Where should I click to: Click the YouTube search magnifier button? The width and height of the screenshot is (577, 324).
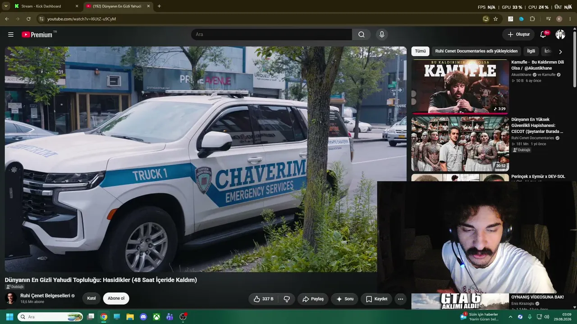coord(362,35)
